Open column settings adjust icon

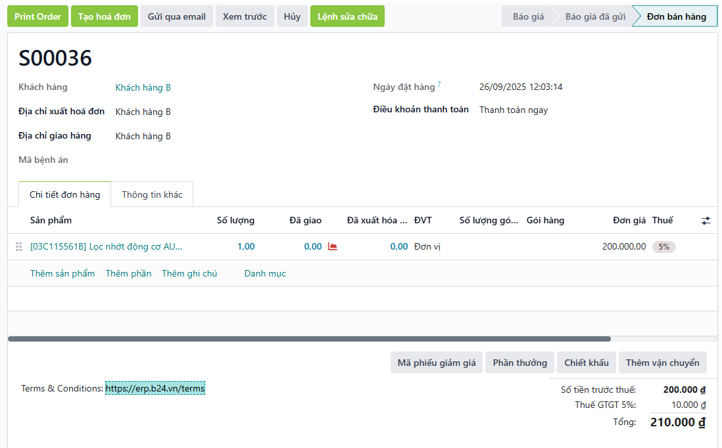point(706,221)
